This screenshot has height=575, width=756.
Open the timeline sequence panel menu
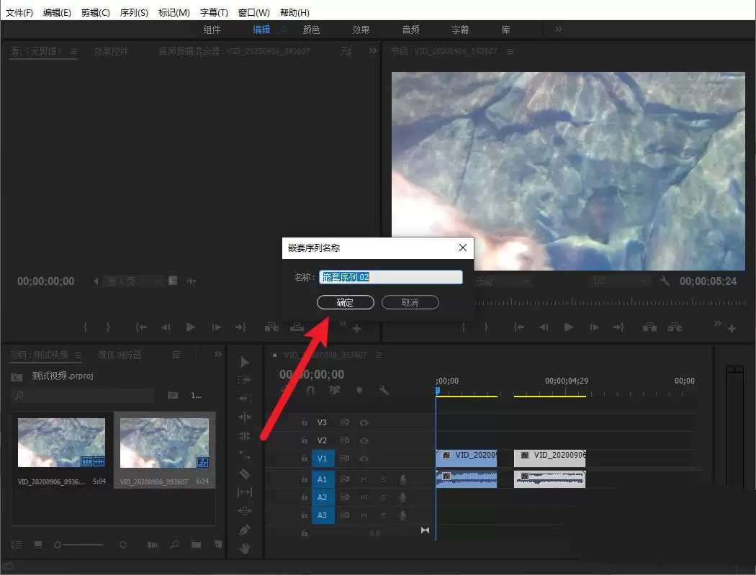click(379, 356)
